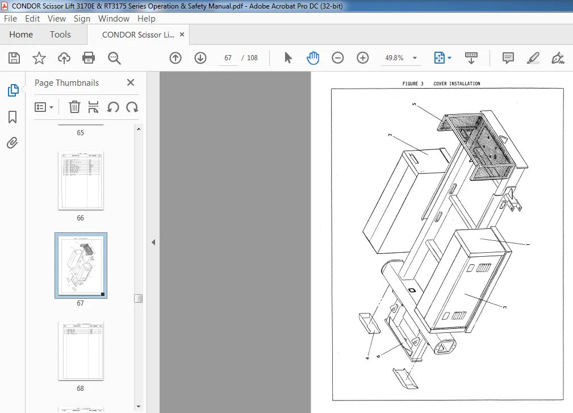Open the Sign menu
This screenshot has height=413, width=573.
82,19
